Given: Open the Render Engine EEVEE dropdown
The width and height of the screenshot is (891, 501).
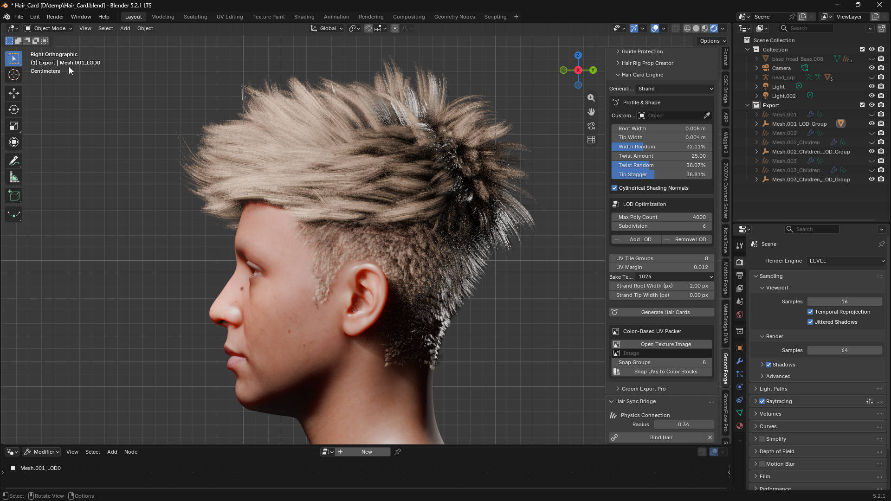Looking at the screenshot, I should [846, 261].
